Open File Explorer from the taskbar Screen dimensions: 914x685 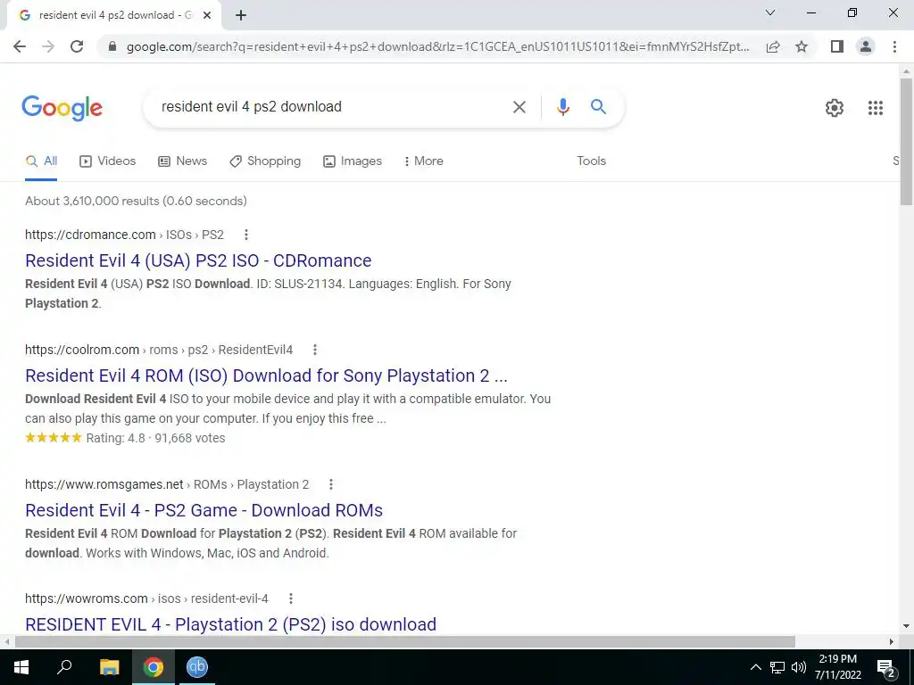(x=109, y=667)
